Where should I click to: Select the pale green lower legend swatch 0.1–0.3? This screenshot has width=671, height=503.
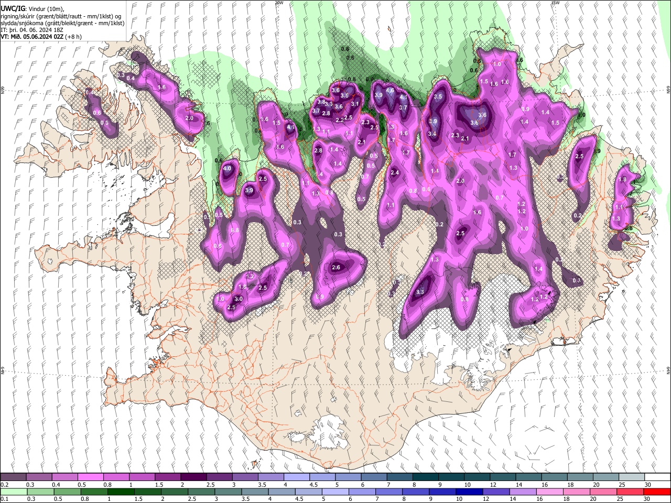[14, 491]
